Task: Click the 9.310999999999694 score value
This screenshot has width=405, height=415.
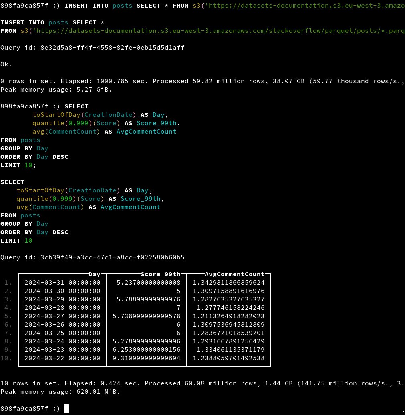Action: (x=148, y=358)
